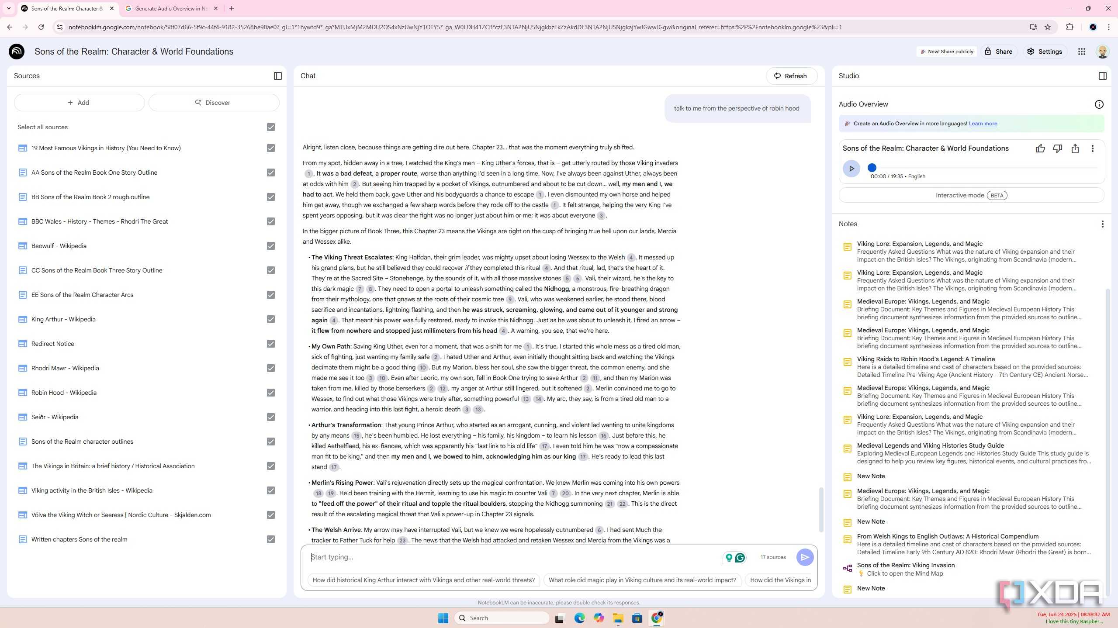The height and width of the screenshot is (628, 1118).
Task: Open Microsoft Edge from taskbar
Action: [579, 618]
